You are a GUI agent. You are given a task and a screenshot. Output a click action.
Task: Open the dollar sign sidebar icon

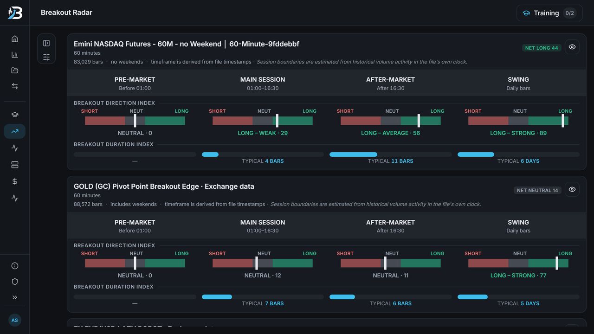click(15, 181)
